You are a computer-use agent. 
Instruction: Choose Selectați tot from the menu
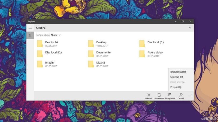pos(176,77)
